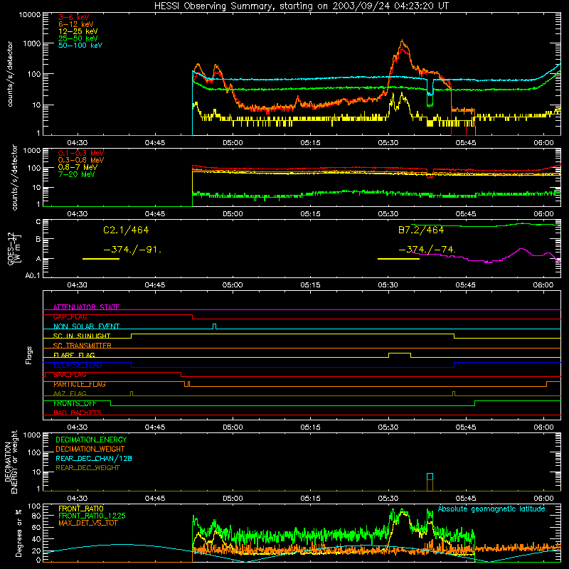Viewport: 569px width, 569px height.
Task: Select the BAD_PACKETS flag label
Action: tap(78, 413)
